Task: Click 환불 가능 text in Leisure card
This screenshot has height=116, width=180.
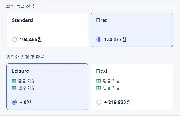Action: click(x=27, y=81)
